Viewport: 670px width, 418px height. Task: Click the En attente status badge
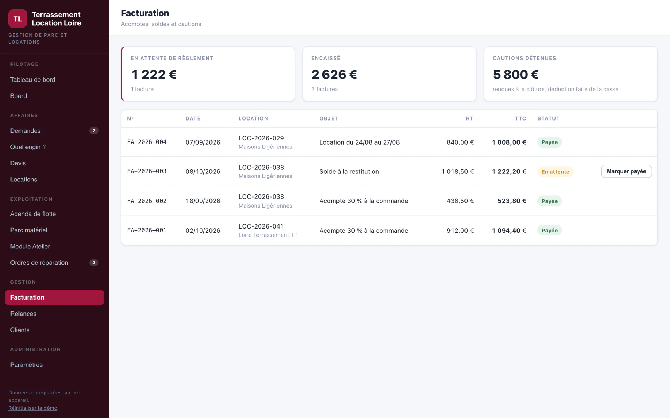coord(555,172)
